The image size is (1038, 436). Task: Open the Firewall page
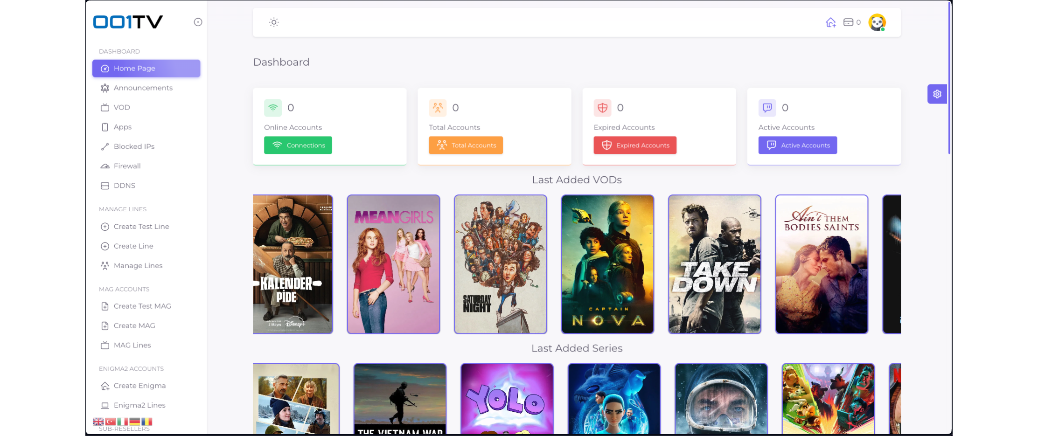pos(146,166)
